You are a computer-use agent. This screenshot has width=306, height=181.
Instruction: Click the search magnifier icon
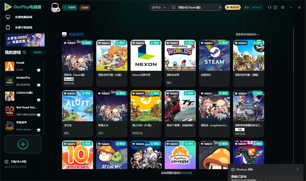(174, 7)
